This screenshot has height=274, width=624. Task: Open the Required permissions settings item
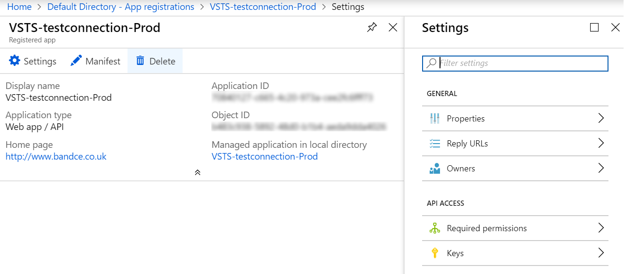coord(515,228)
